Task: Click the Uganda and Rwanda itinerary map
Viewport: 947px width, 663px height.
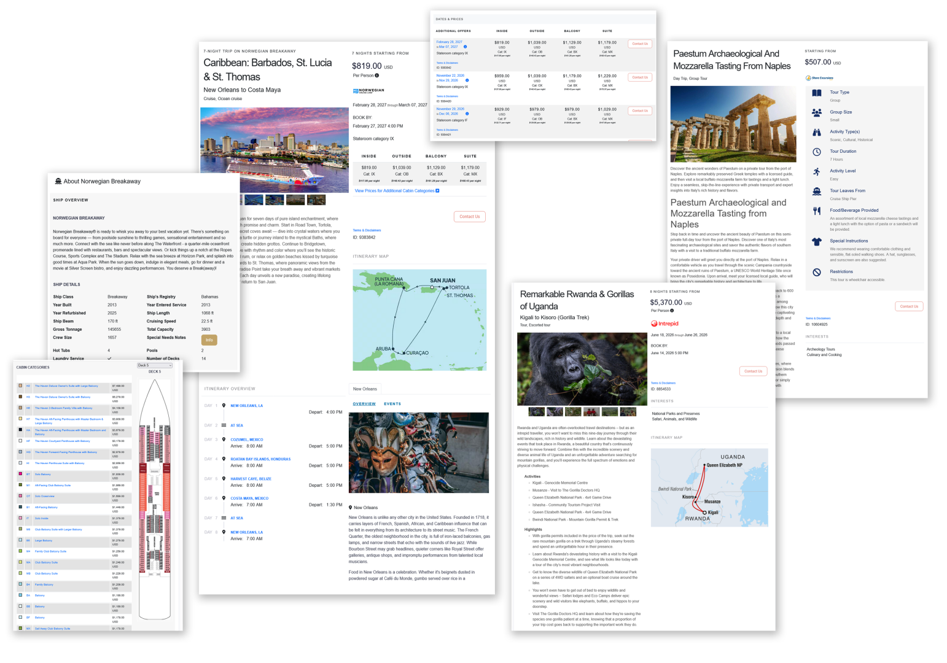Action: pos(709,487)
